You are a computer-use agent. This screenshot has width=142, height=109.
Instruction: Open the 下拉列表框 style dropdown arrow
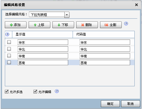pyautogui.click(x=67, y=15)
